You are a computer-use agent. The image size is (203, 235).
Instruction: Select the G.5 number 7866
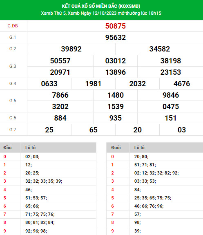(x=60, y=95)
